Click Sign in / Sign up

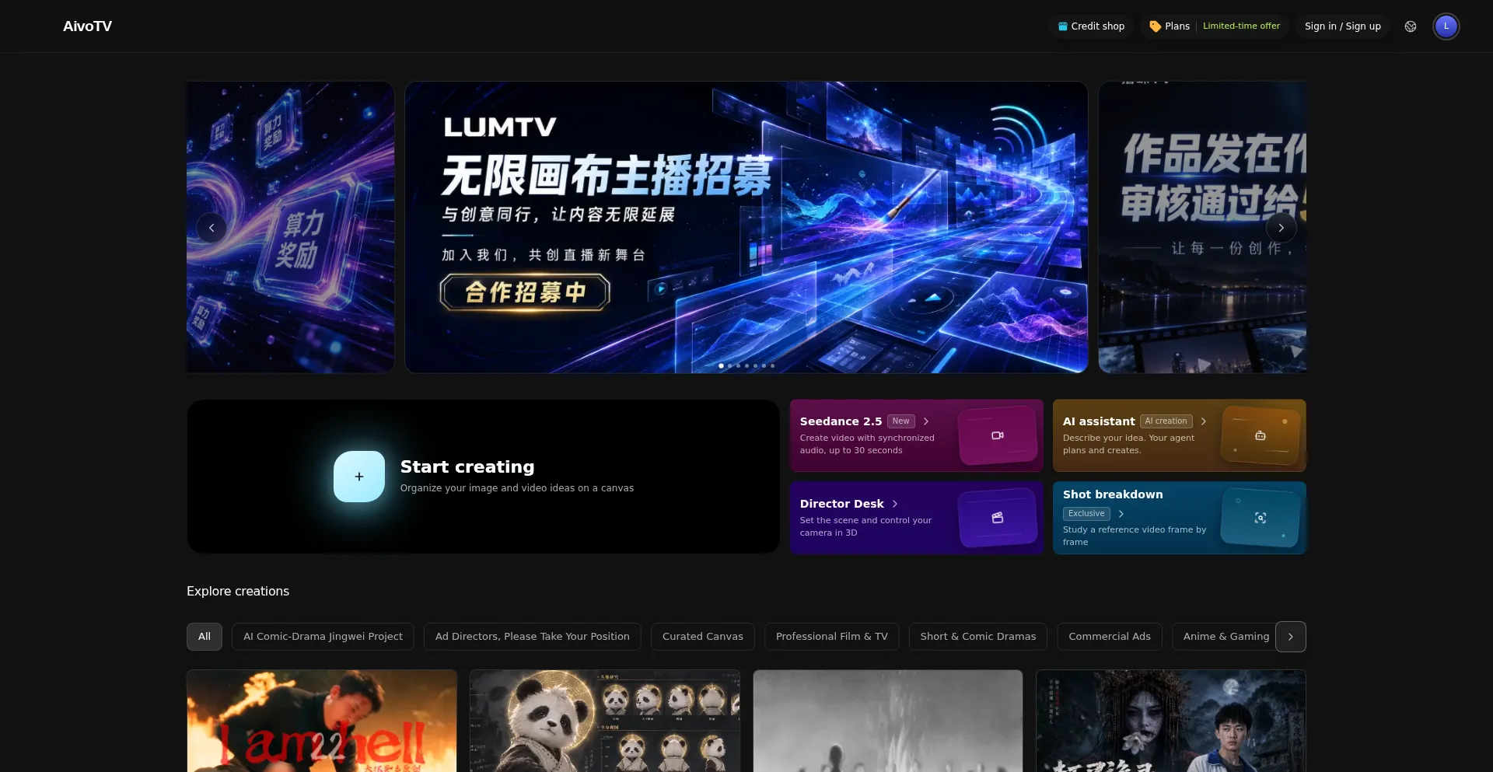1342,26
